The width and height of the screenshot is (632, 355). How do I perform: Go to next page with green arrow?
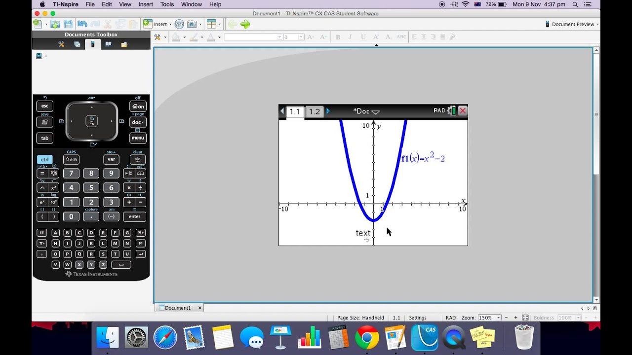tap(245, 24)
